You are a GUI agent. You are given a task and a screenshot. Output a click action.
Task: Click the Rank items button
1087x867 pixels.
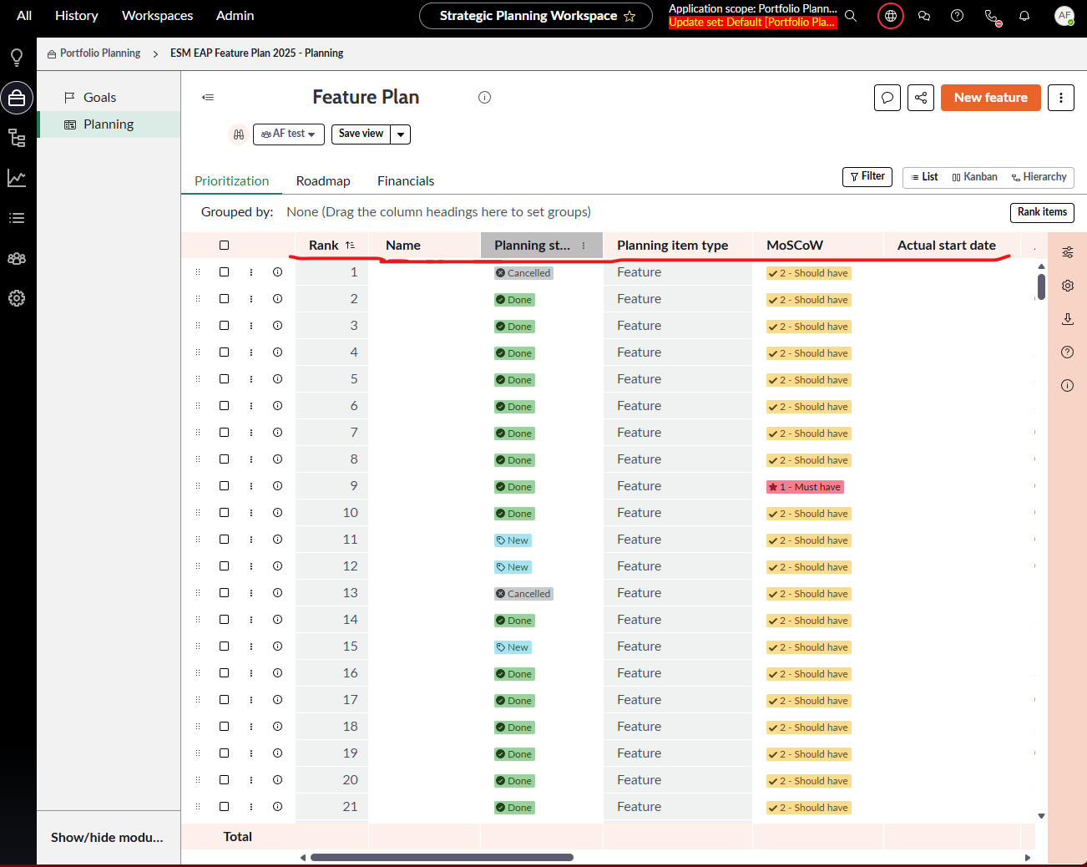(1042, 212)
